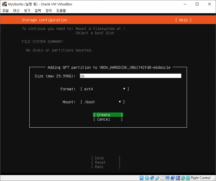Screen dimensions: 216x181
Task: Click the Cancel button in dialog
Action: coord(108,119)
